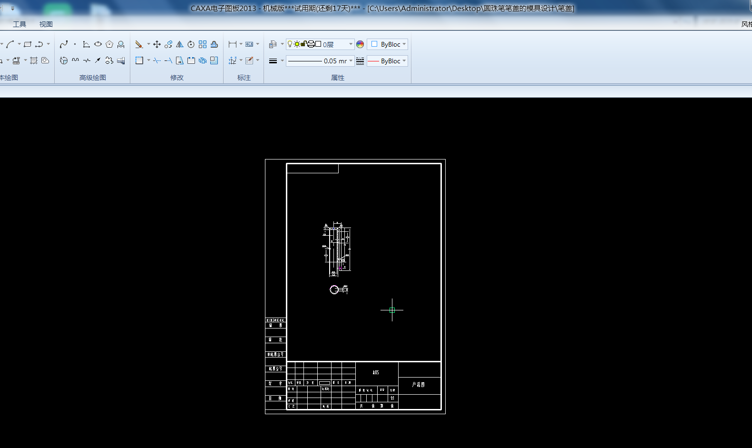Select the dimension edit pencil tool
Screen dimensions: 752x448
coord(249,60)
